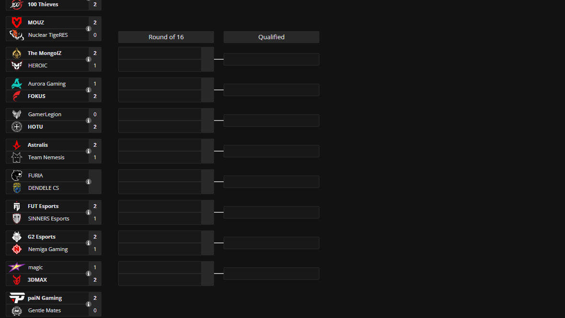
Task: Click the 3DMAX team logo
Action: point(17,280)
